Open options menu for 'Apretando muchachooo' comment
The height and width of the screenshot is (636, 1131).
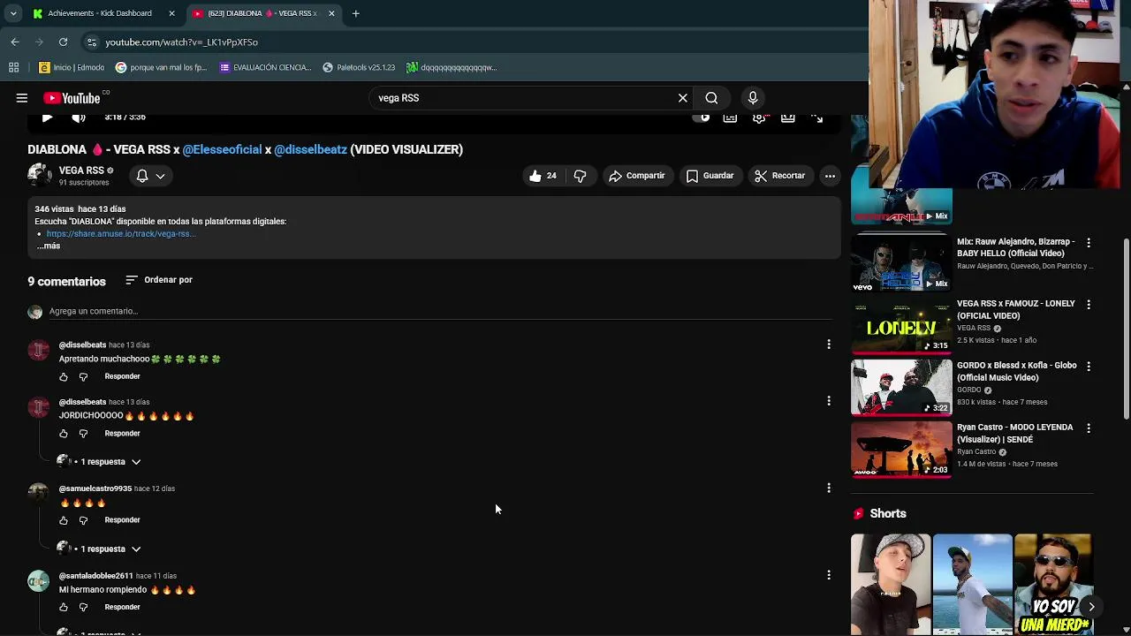(829, 344)
